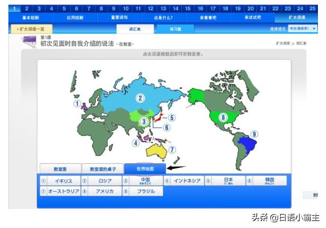Go to lesson 17 tab
This screenshot has height=228, width=326.
[213, 9]
